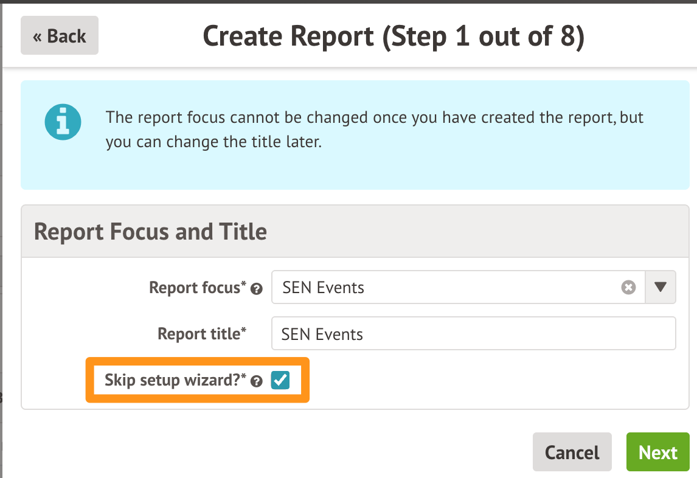697x478 pixels.
Task: Untick the Skip setup wizard checkbox
Action: (280, 381)
